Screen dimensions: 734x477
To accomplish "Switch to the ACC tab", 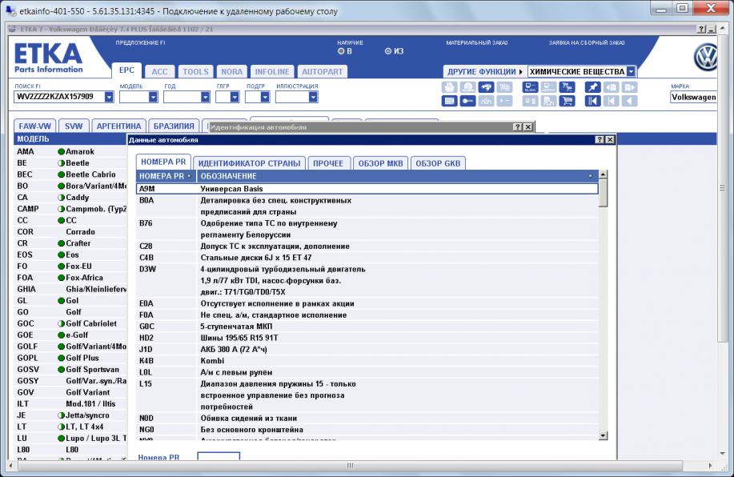I will (159, 71).
